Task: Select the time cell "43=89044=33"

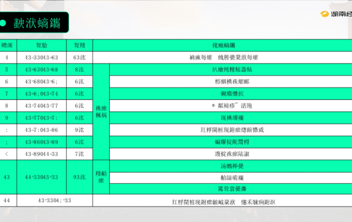Action: (41, 154)
